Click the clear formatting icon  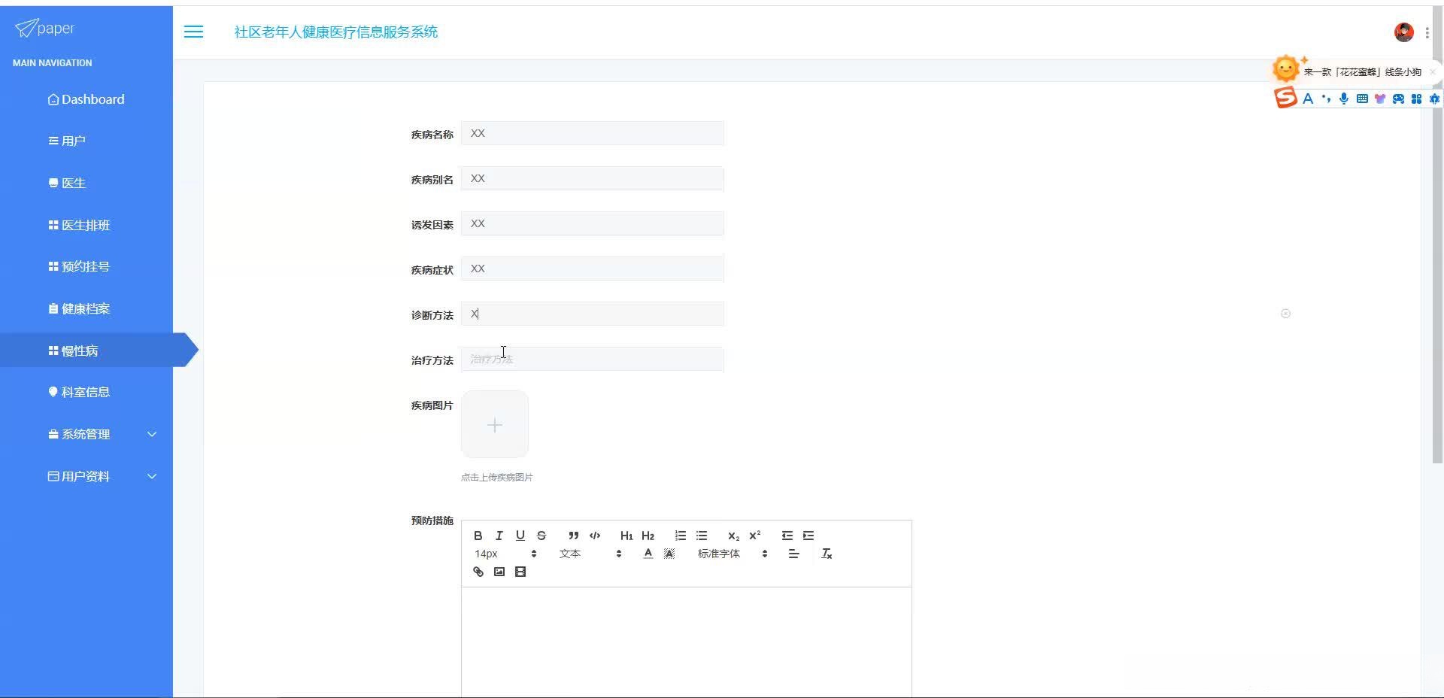click(x=827, y=554)
